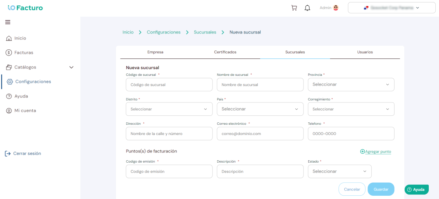The height and width of the screenshot is (199, 439).
Task: Click the Admin user avatar
Action: pyautogui.click(x=336, y=8)
